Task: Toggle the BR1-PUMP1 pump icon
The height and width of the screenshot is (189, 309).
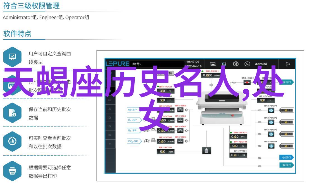Action: tap(271, 110)
